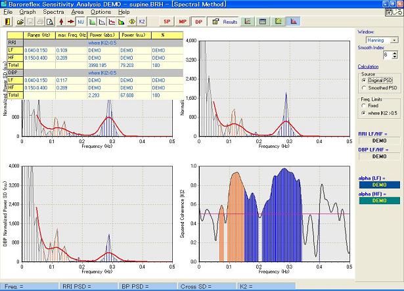Viewport: 404px width, 291px height.
Task: Open the Graph menu
Action: coord(28,12)
